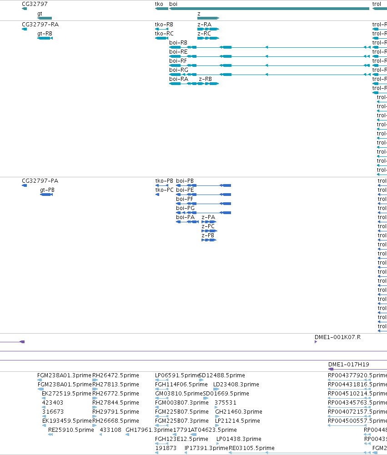Select the gt gene bar

[x=45, y=18]
